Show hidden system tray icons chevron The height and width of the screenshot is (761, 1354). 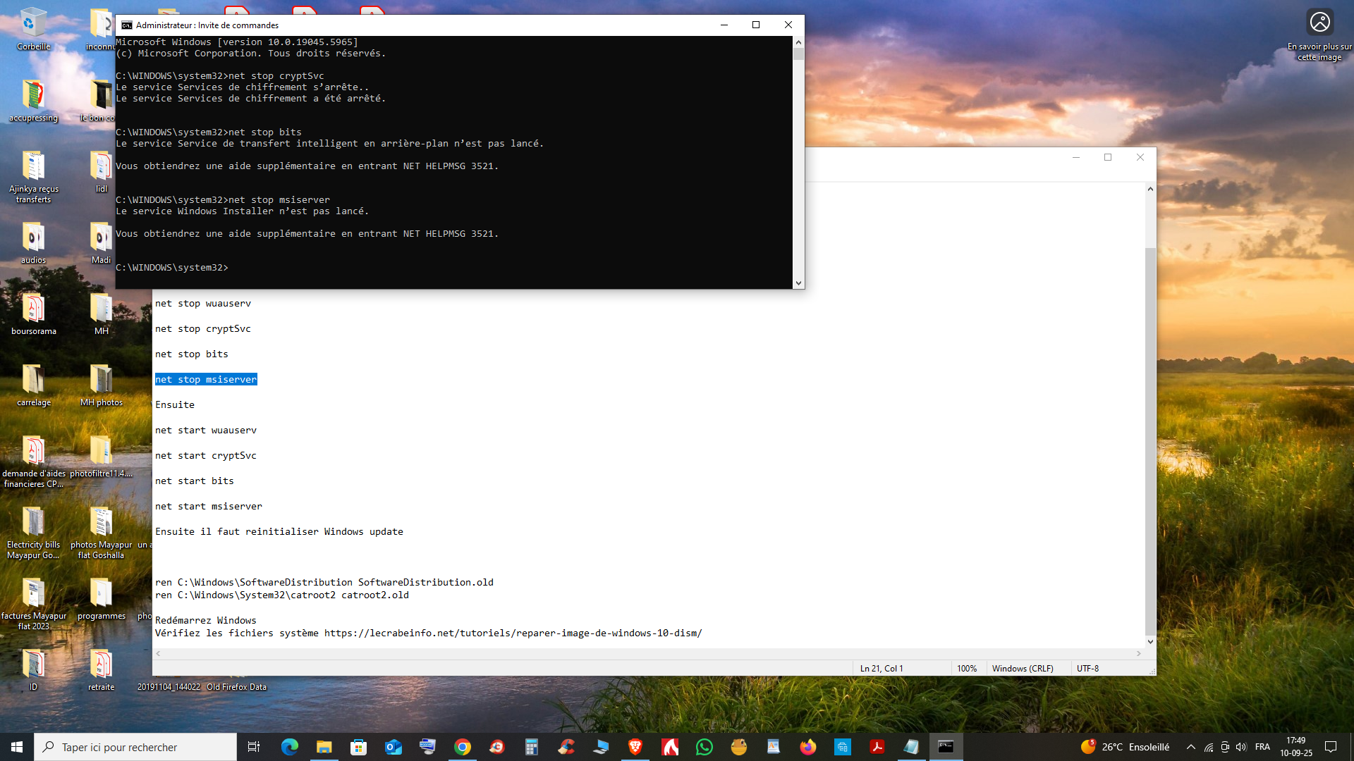click(x=1191, y=747)
